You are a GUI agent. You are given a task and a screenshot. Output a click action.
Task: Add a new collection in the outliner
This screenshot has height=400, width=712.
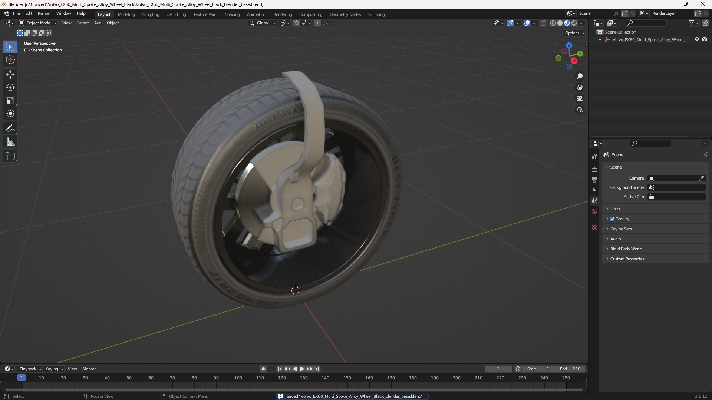(x=705, y=23)
